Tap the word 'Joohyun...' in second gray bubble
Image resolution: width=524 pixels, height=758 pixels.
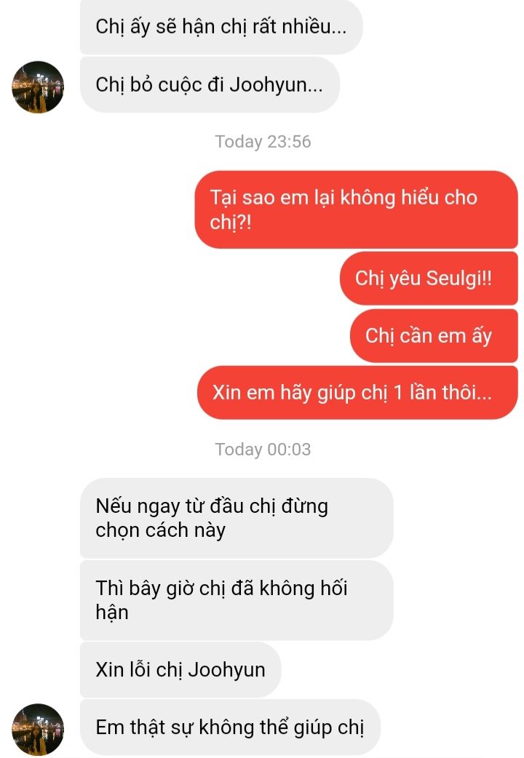tap(276, 85)
